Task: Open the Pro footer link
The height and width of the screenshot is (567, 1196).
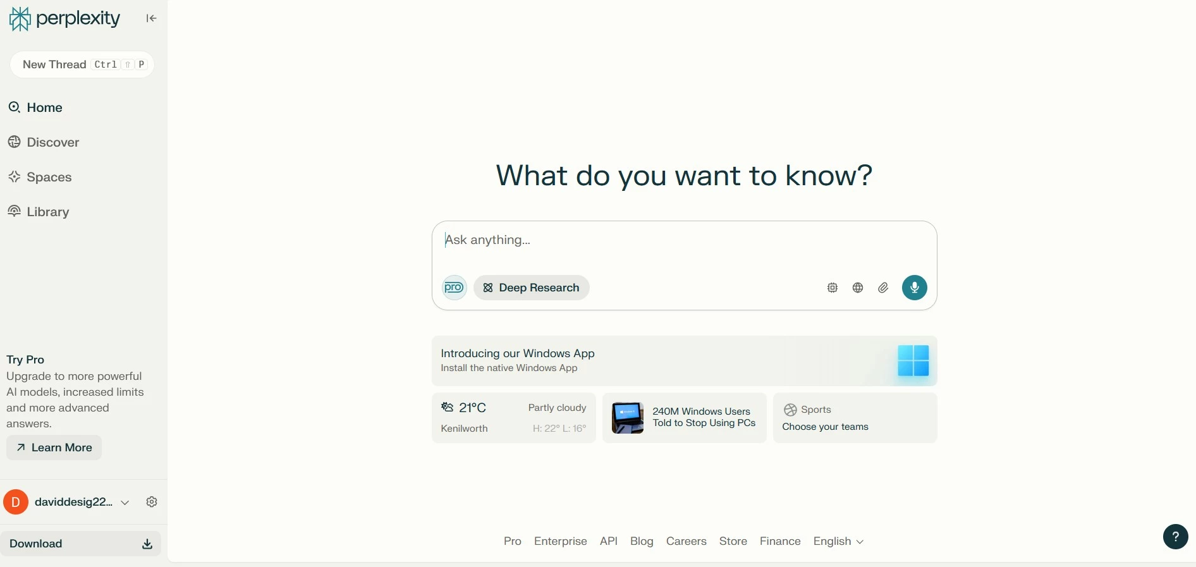Action: click(513, 541)
